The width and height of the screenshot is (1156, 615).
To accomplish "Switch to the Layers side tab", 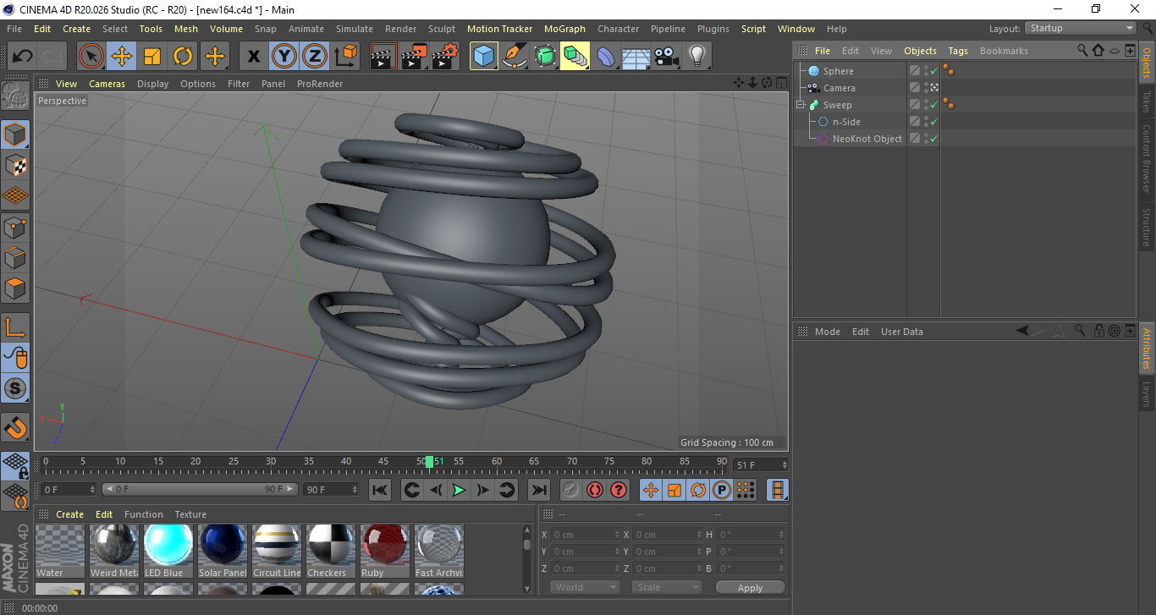I will coord(1147,394).
